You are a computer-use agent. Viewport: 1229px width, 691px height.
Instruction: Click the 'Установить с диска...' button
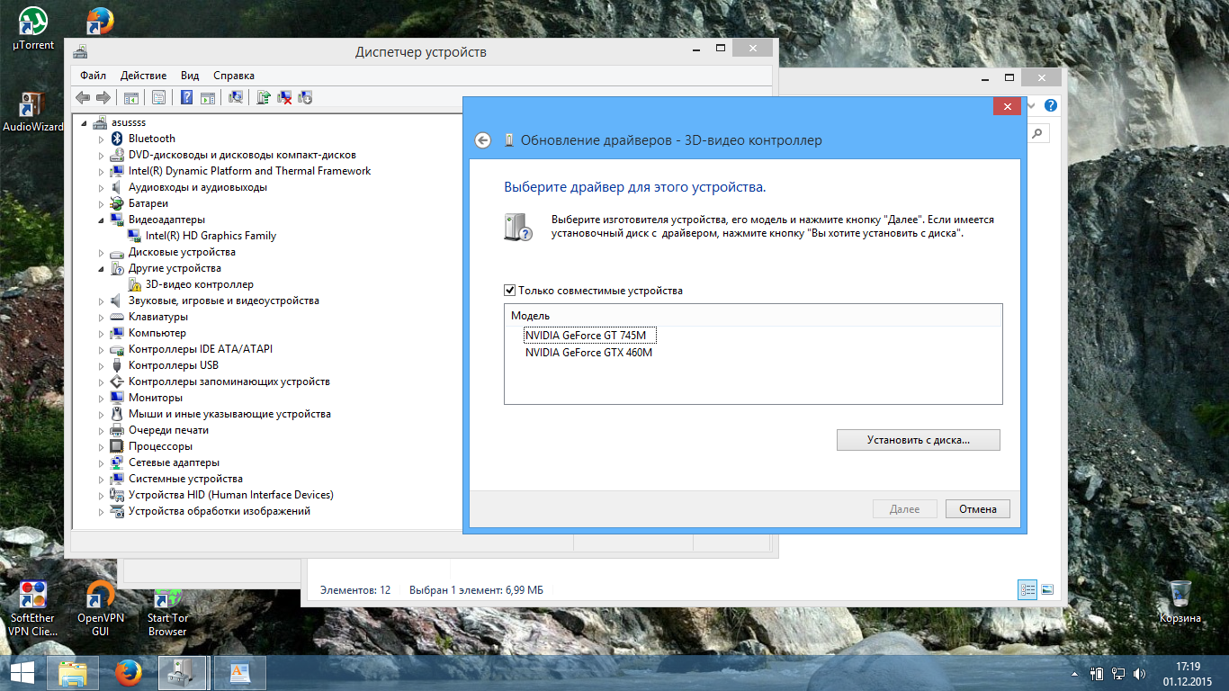point(919,440)
